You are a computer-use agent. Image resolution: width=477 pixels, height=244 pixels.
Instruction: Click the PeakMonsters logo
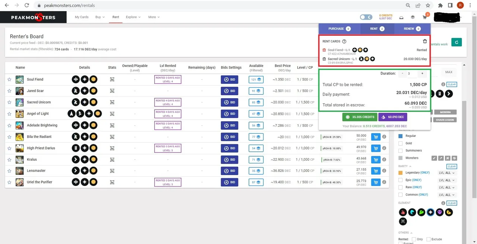(x=33, y=17)
